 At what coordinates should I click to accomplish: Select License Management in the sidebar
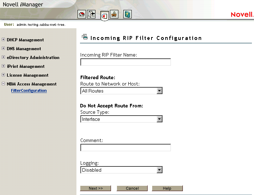27,75
